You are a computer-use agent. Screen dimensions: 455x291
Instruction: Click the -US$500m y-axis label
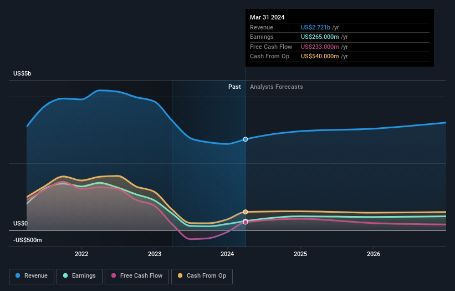[x=28, y=240]
